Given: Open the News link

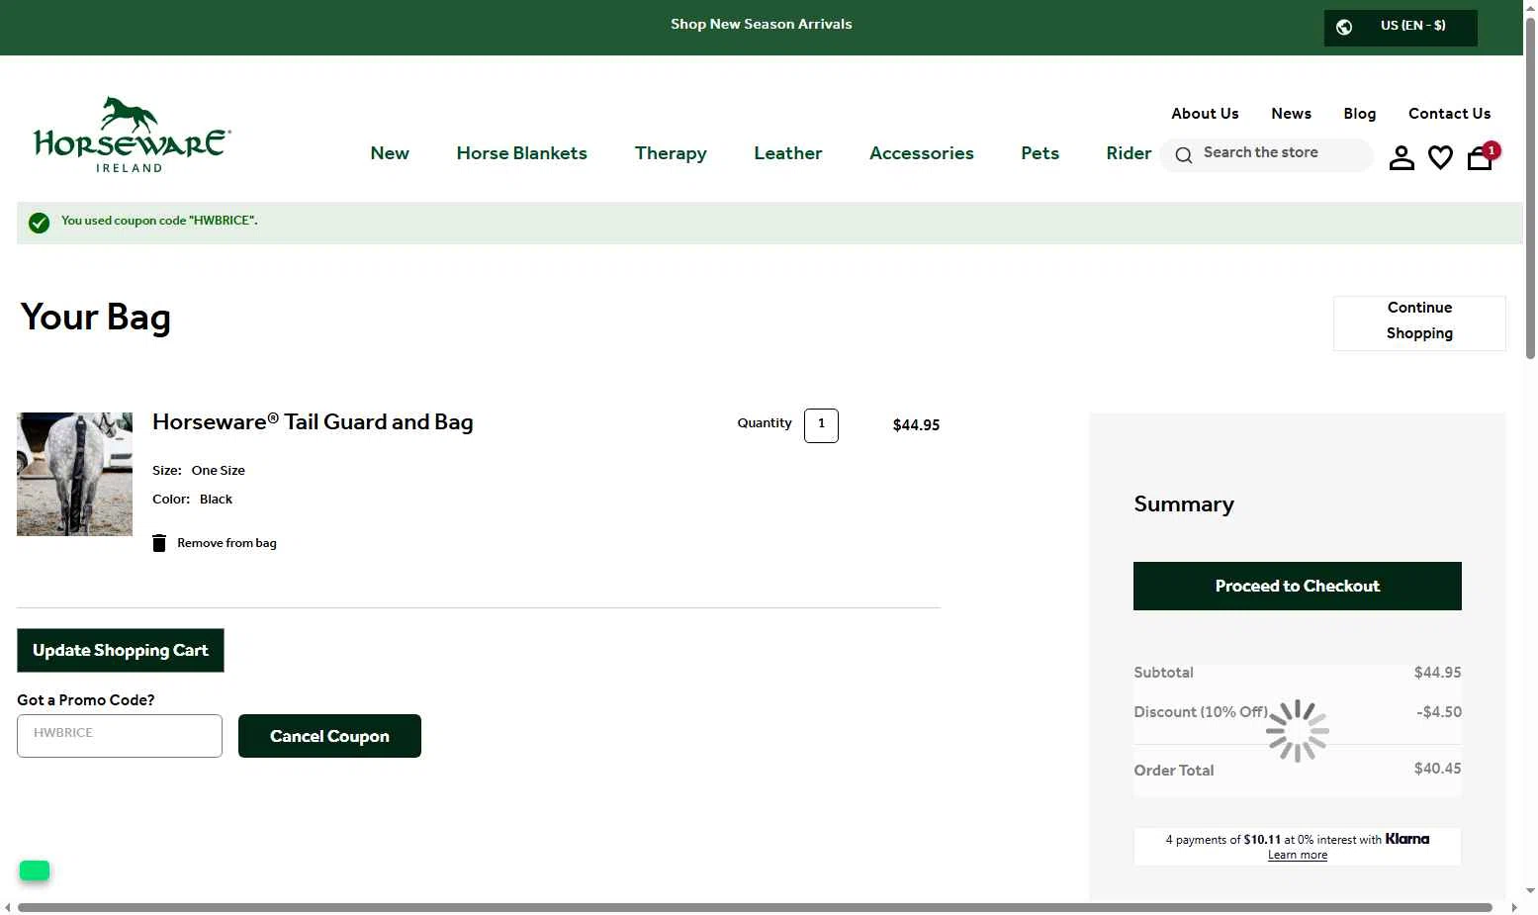Looking at the screenshot, I should click(x=1291, y=114).
